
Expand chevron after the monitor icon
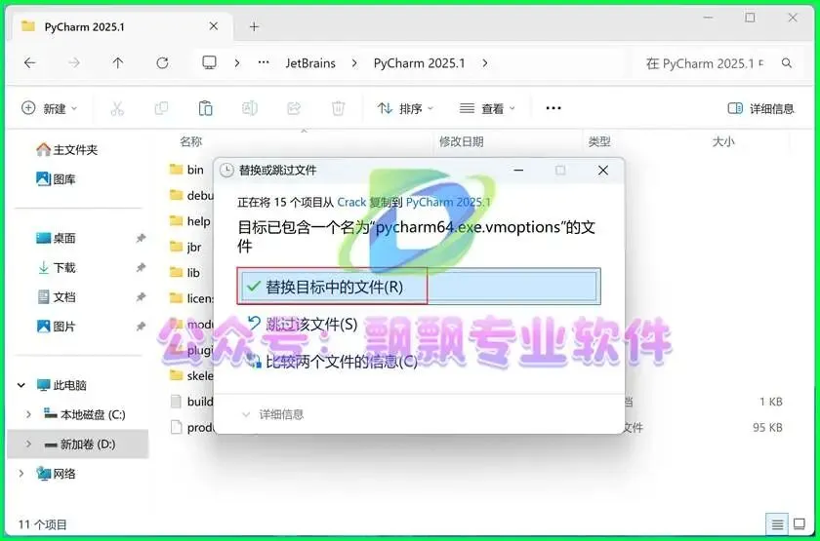click(x=237, y=63)
